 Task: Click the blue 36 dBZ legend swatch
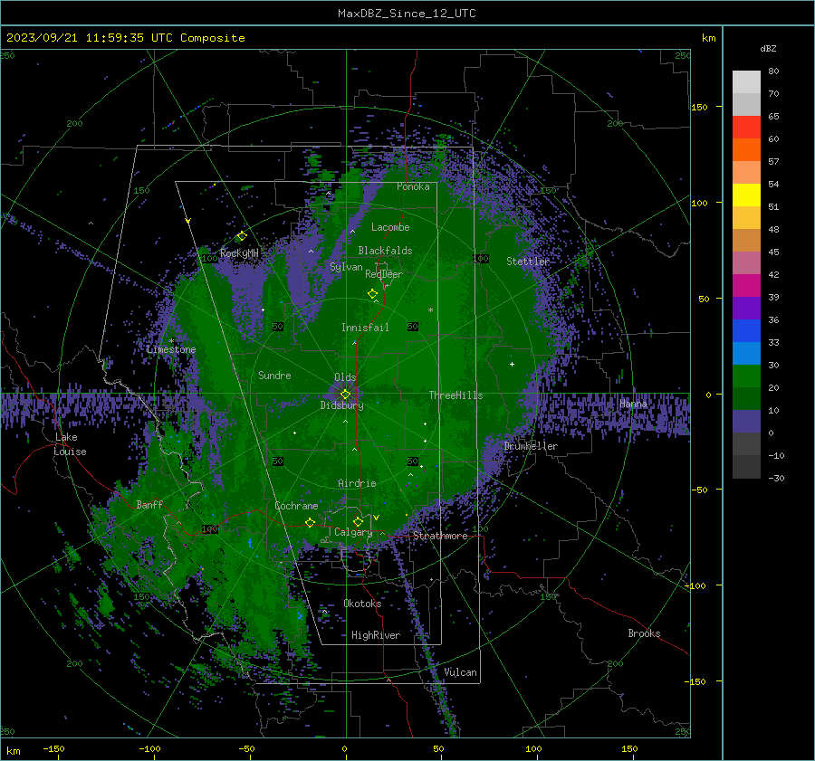(x=746, y=330)
